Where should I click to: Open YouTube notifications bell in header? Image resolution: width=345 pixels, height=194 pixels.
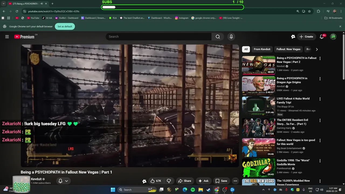(x=322, y=37)
